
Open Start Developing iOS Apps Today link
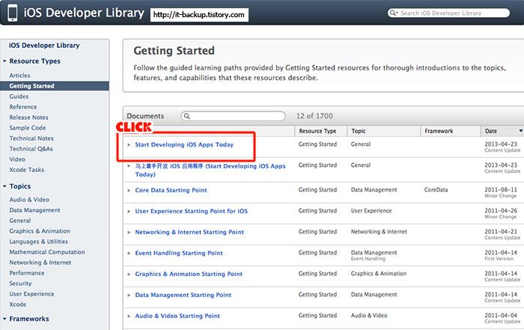pyautogui.click(x=184, y=144)
